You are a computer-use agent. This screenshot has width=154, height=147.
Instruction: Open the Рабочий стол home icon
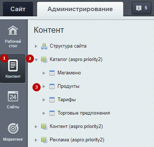coord(13,31)
